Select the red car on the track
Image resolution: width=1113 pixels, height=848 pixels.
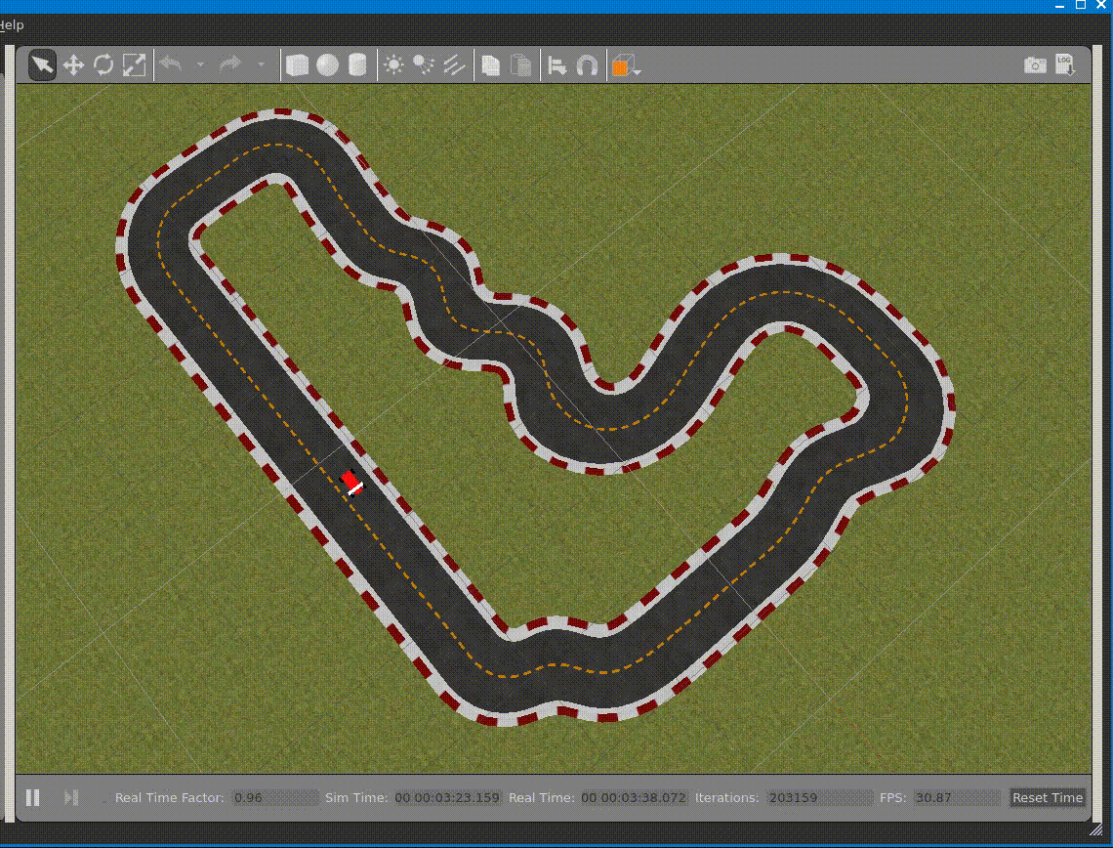[x=351, y=483]
